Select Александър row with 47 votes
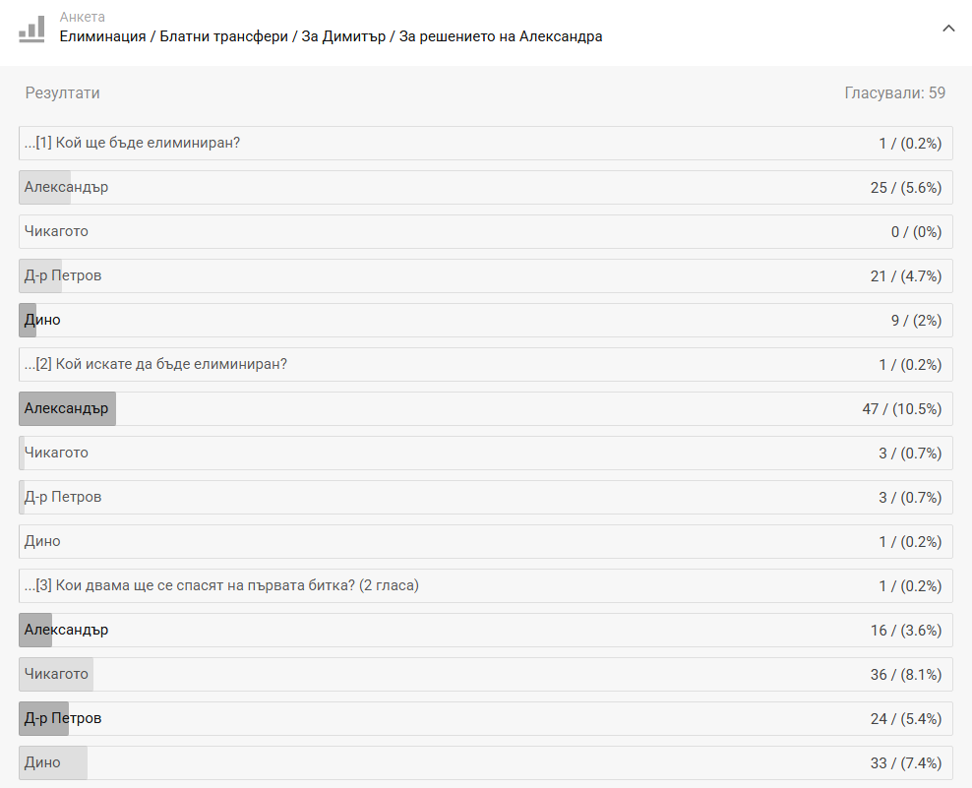 point(485,409)
